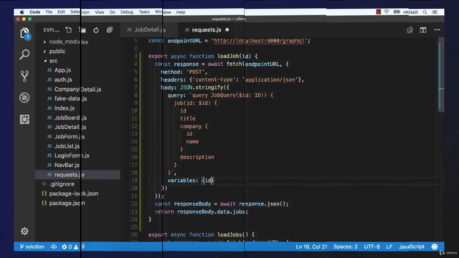This screenshot has height=258, width=459.
Task: Open the View menu
Action: coord(99,12)
